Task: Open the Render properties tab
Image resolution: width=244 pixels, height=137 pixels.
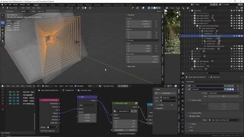Action: (183, 82)
